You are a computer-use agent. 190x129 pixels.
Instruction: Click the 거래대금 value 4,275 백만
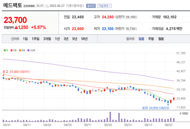click(174, 29)
